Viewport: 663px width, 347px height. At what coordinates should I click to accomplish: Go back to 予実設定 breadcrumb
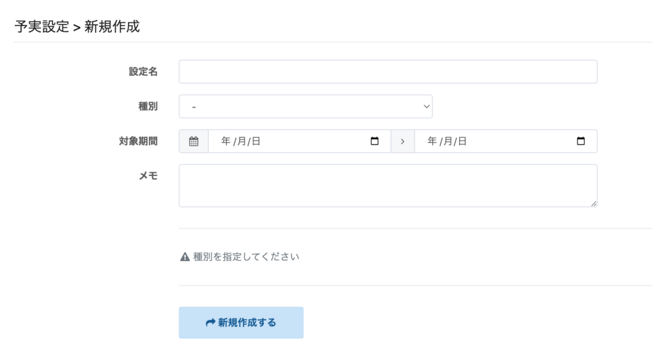tap(41, 27)
